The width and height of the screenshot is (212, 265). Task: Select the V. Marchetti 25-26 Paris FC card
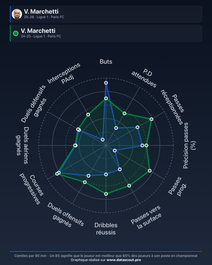[106, 14]
